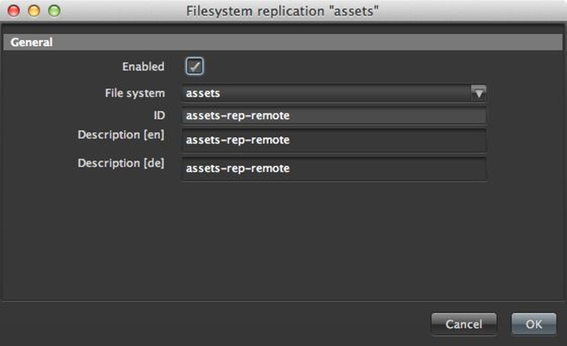The height and width of the screenshot is (346, 567).
Task: Click the assets-rep-remote ID value
Action: pos(238,116)
